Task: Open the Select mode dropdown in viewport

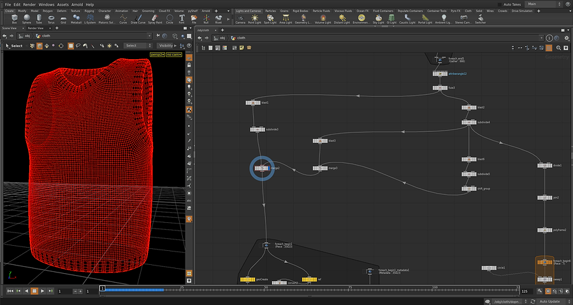Action: click(138, 46)
